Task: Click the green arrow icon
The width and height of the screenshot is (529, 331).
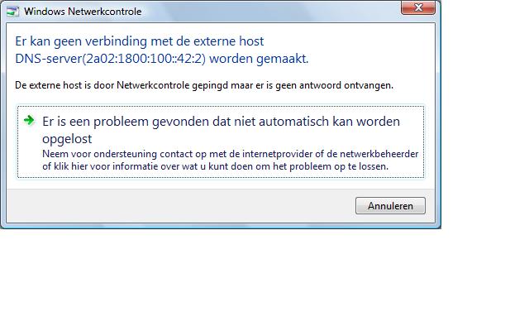Action: coord(30,120)
